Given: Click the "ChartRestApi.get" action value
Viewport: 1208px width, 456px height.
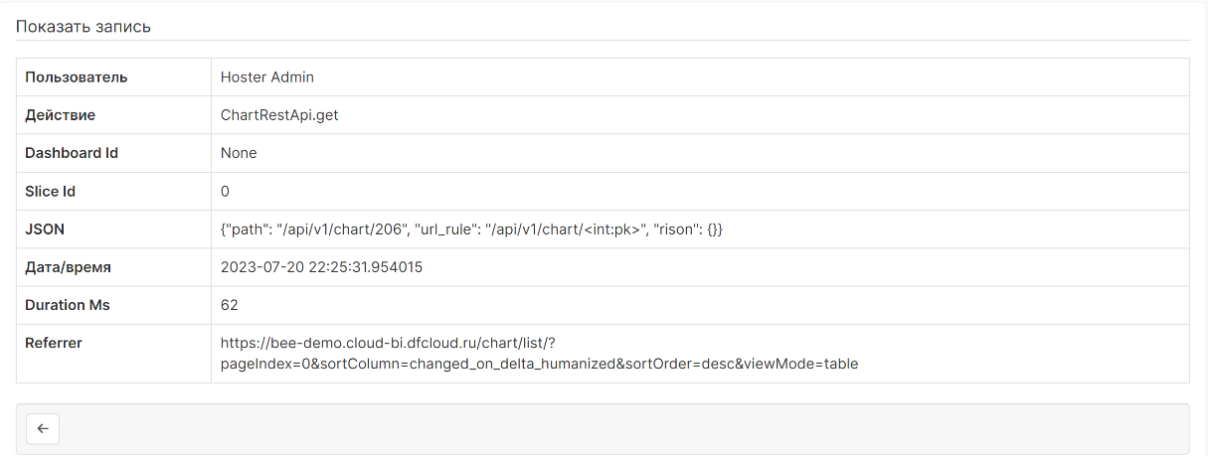Looking at the screenshot, I should click(279, 115).
